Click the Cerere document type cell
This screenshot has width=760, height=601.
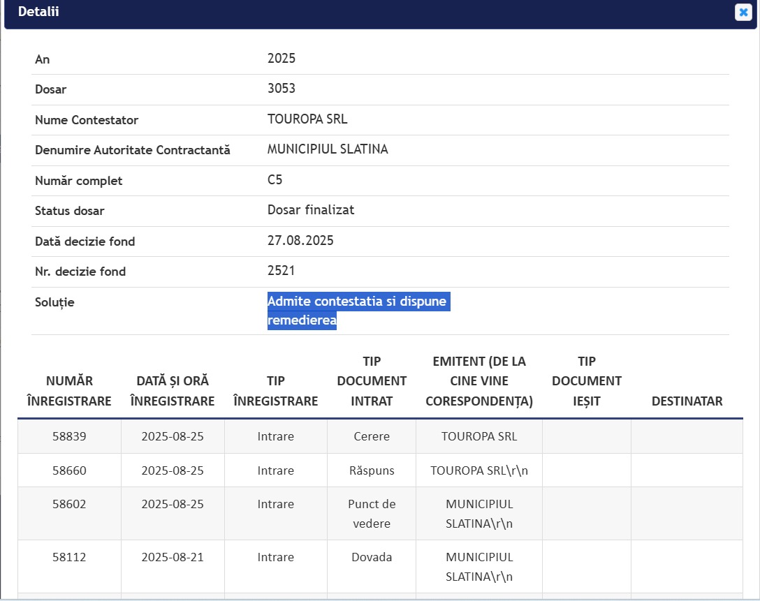coord(372,436)
